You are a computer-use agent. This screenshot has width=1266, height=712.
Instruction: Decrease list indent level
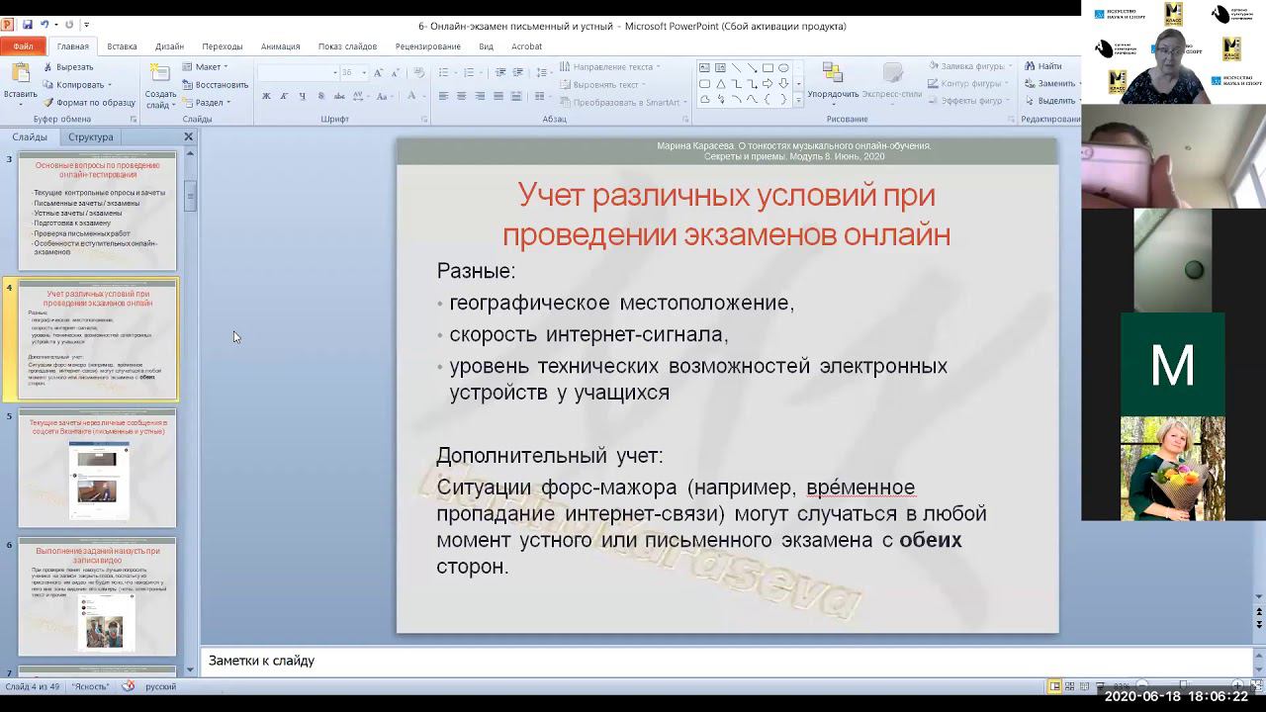pyautogui.click(x=500, y=72)
